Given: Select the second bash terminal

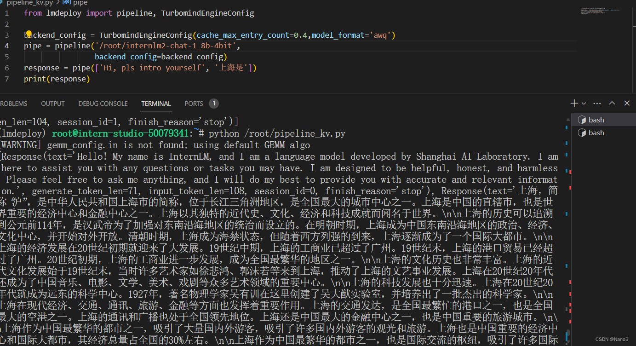Looking at the screenshot, I should pos(603,133).
